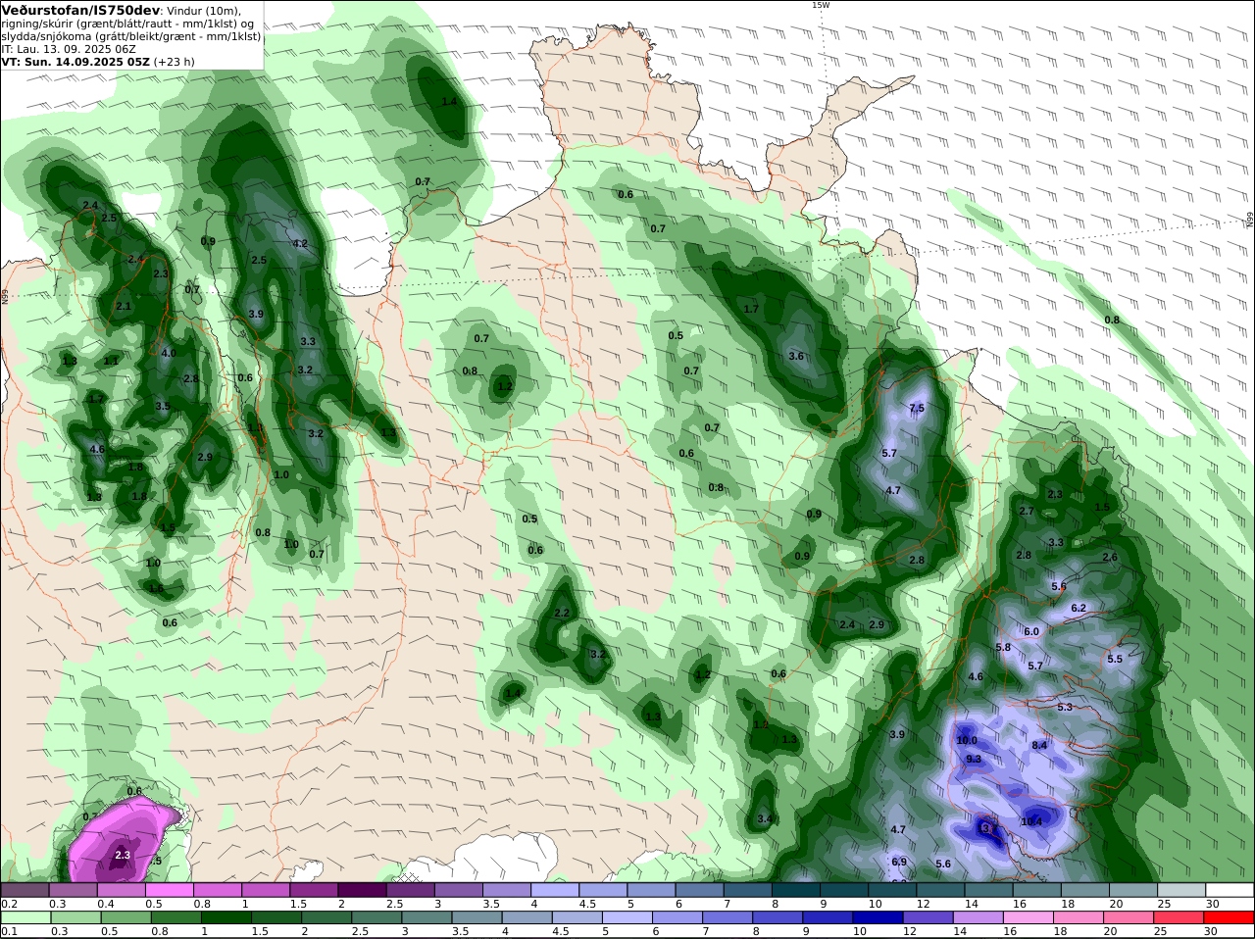Click the 3.4 value label

click(766, 818)
